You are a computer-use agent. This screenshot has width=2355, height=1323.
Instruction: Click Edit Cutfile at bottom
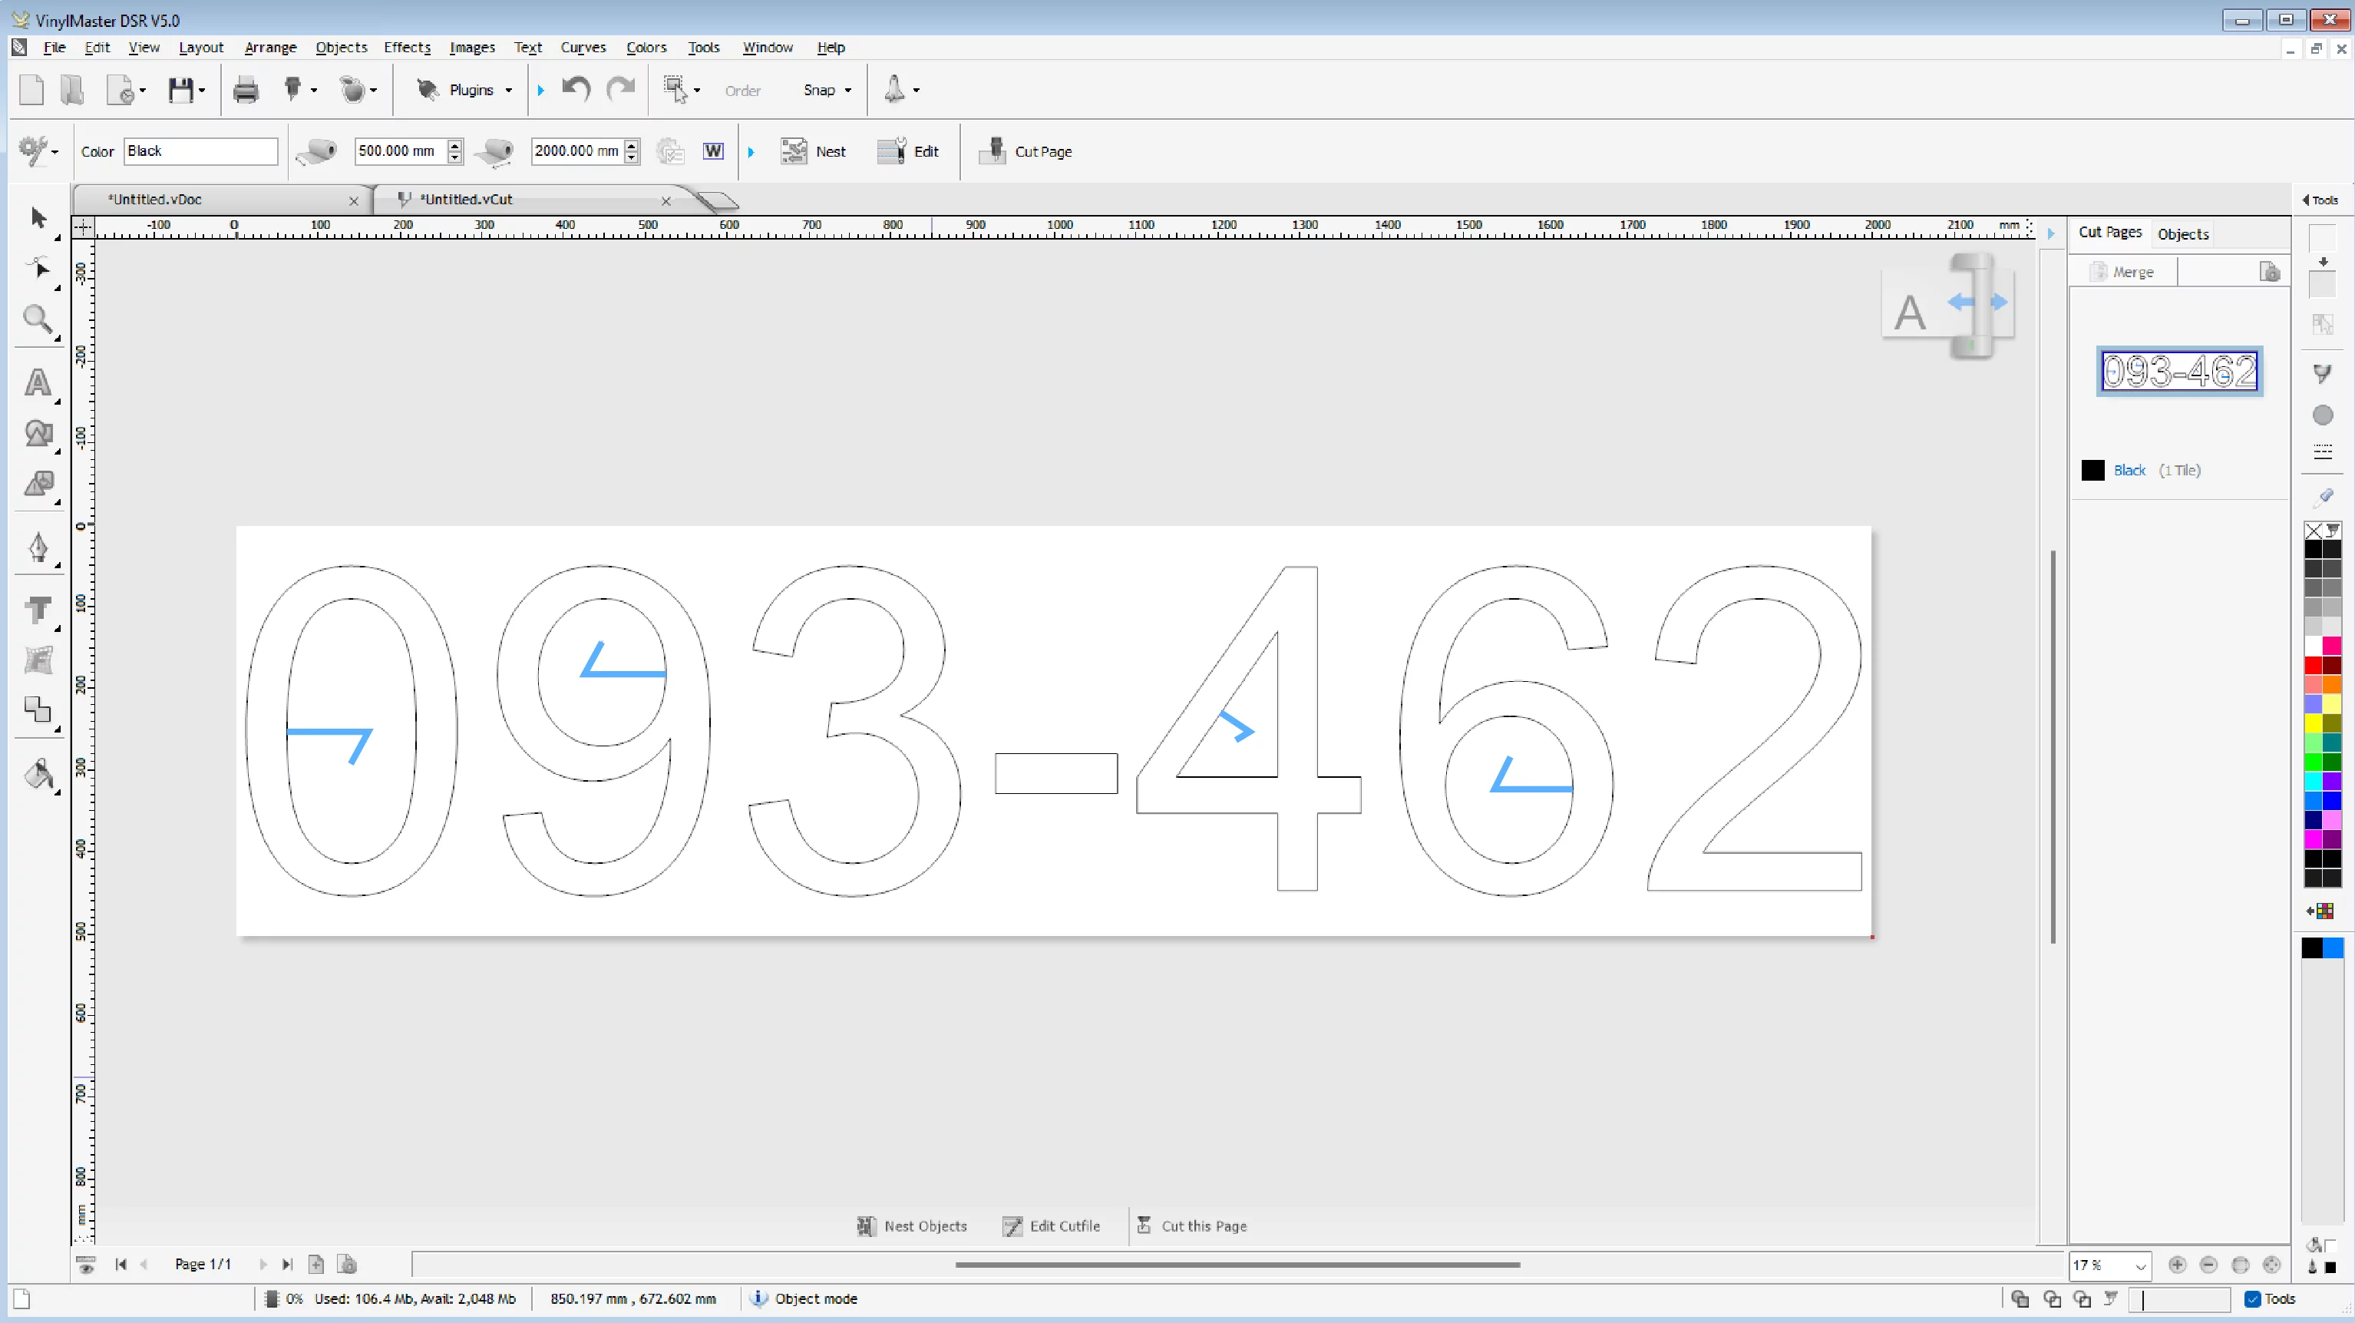click(x=1052, y=1226)
